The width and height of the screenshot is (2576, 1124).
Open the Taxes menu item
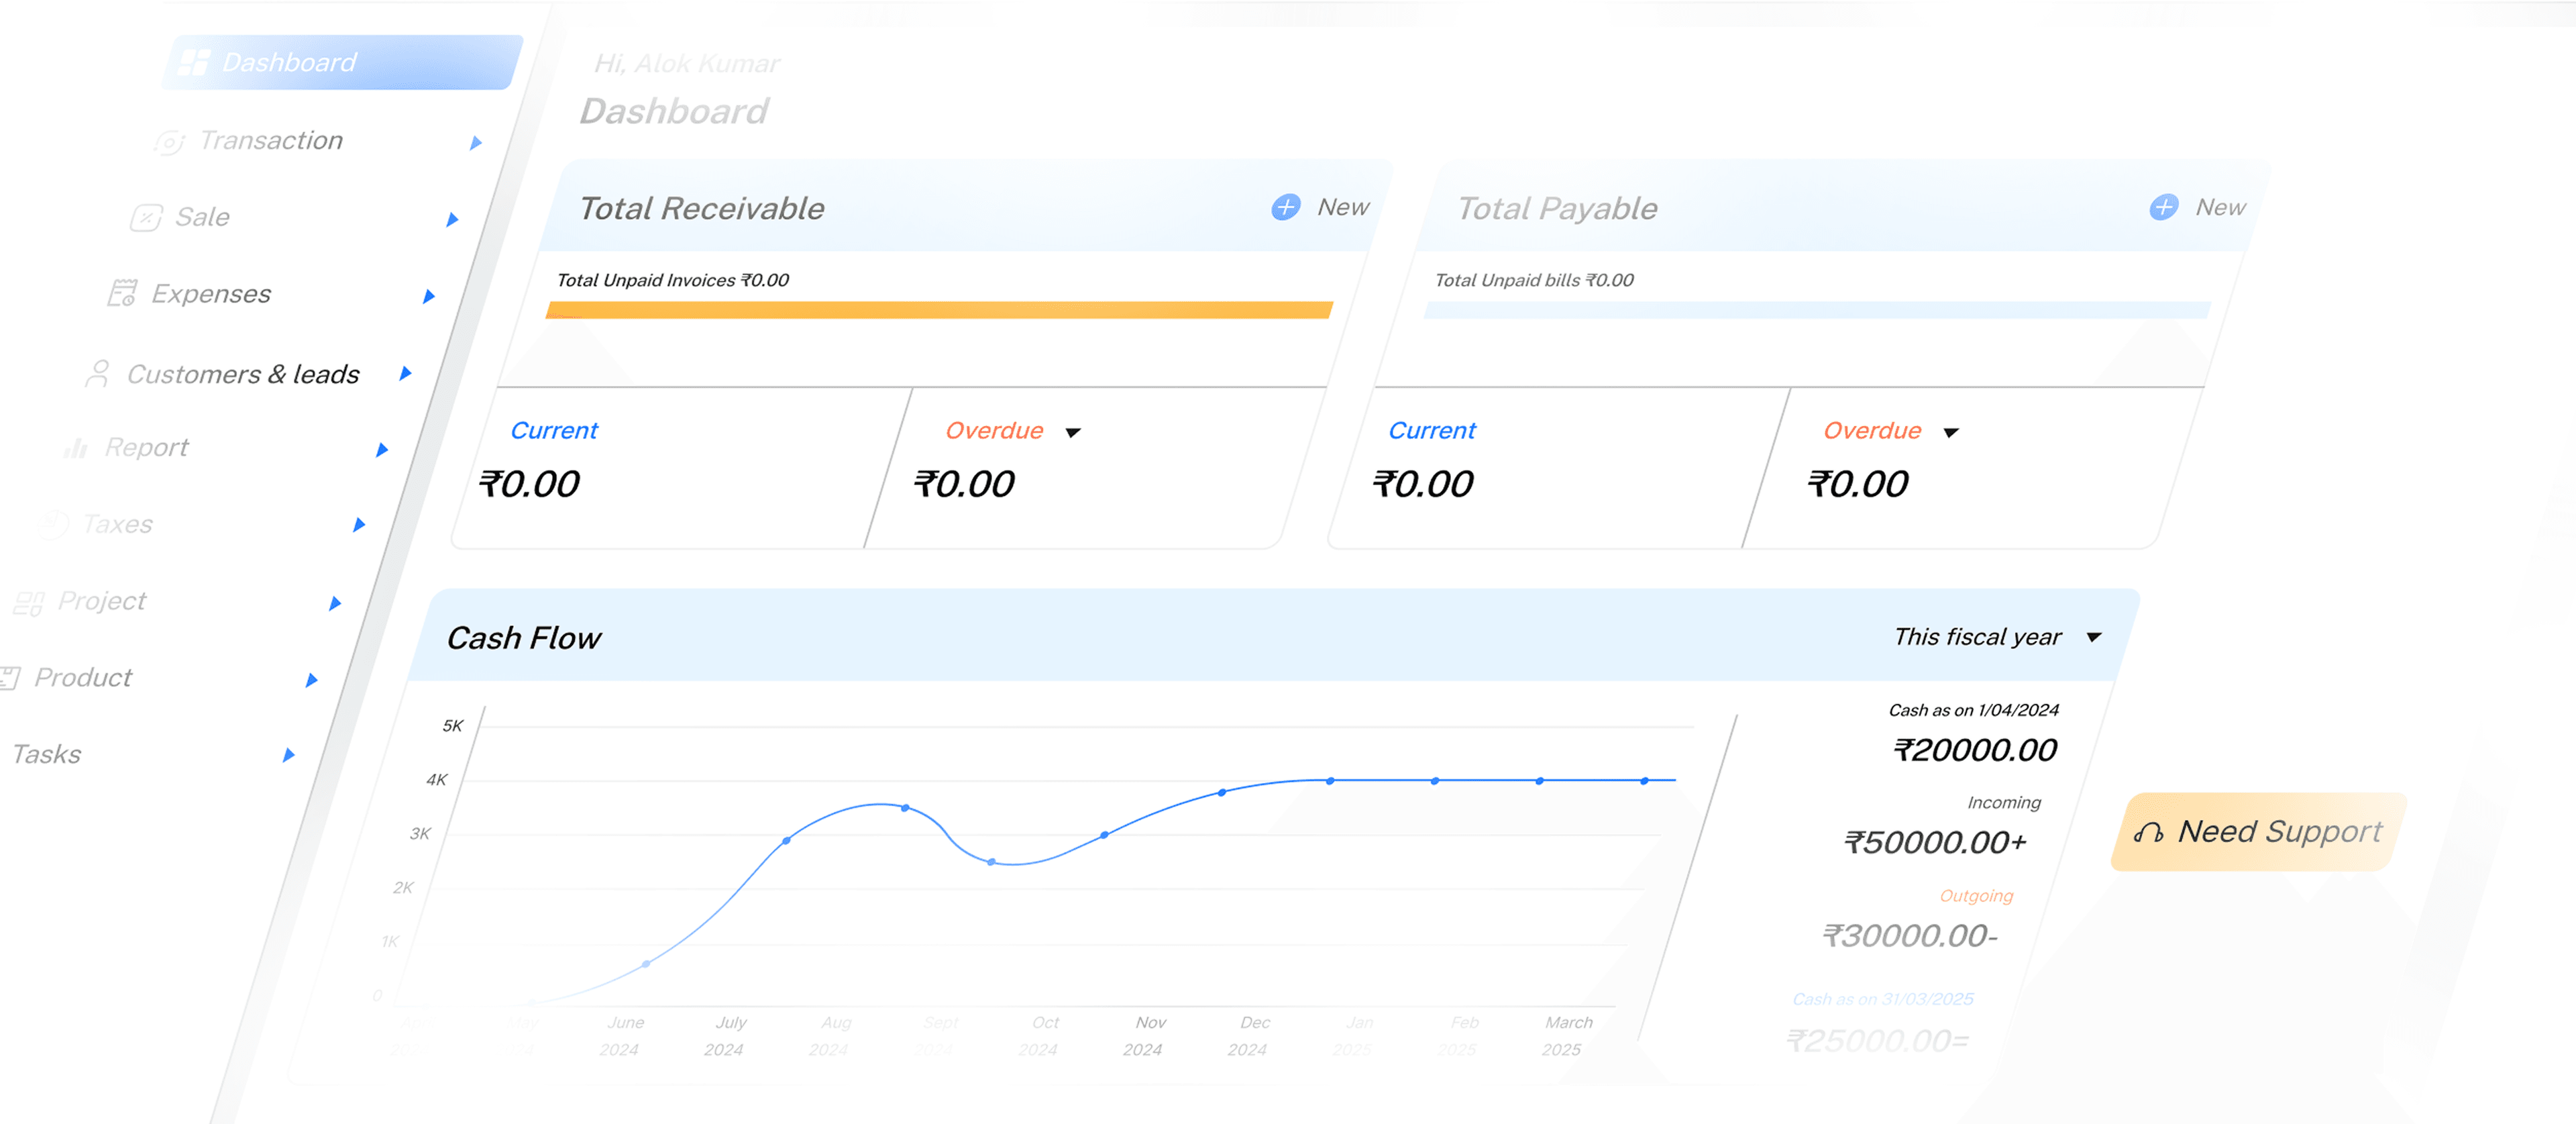pos(118,524)
